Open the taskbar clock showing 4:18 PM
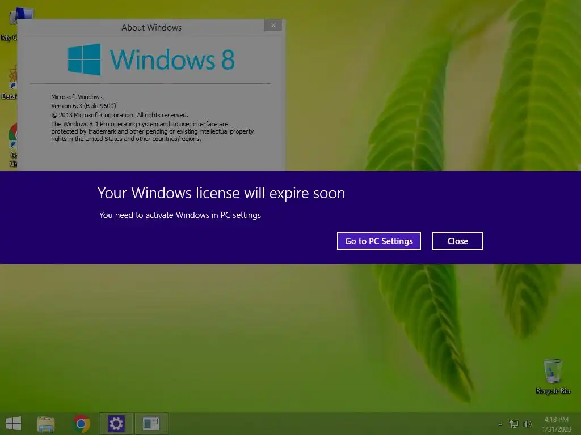Viewport: 581px width, 435px height. [x=556, y=424]
